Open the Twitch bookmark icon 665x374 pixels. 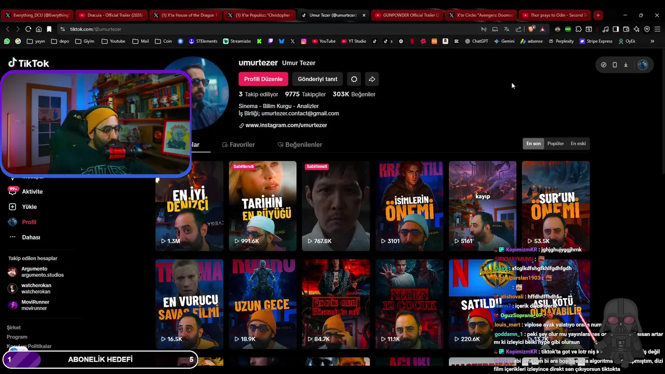click(270, 41)
